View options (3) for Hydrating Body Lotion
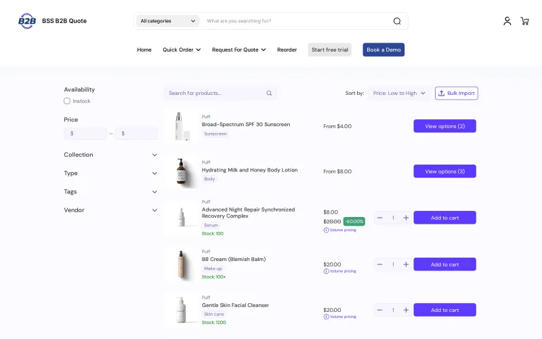The height and width of the screenshot is (339, 542). click(x=445, y=172)
